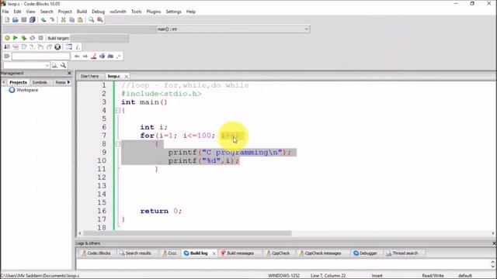This screenshot has width=497, height=279.
Task: Click the red Highlight marker icon
Action: (x=94, y=57)
